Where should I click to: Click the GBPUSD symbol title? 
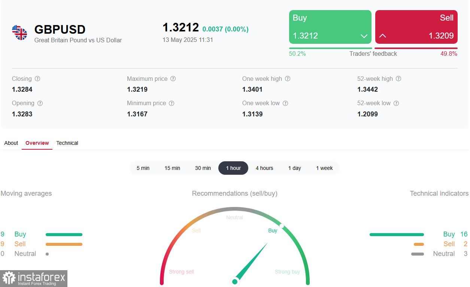click(x=60, y=29)
